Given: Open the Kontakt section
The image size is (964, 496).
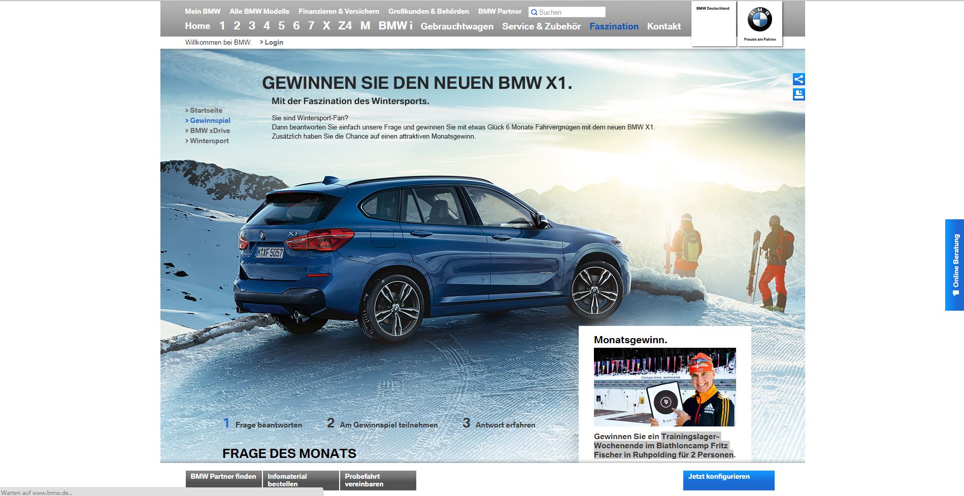Looking at the screenshot, I should pos(663,26).
